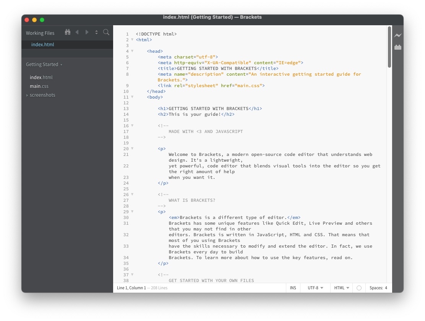Click the 208 Lines status text
Viewport: 425px width, 321px height.
(159, 288)
